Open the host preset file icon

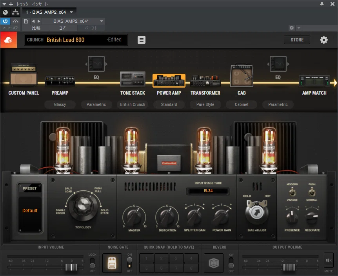pos(26,21)
